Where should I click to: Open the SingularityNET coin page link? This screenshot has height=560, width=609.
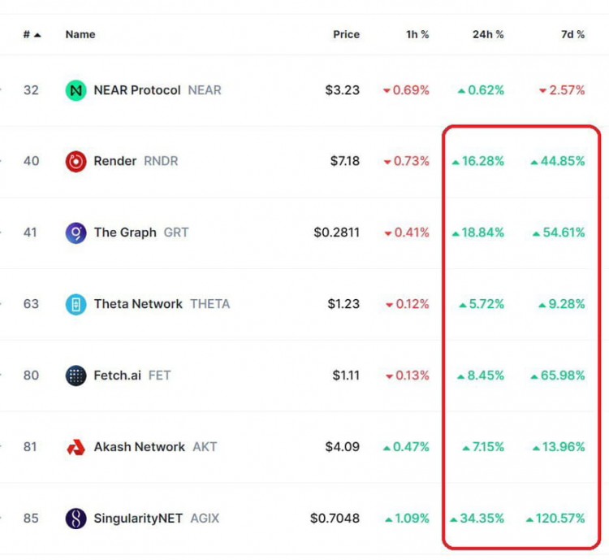(x=138, y=519)
